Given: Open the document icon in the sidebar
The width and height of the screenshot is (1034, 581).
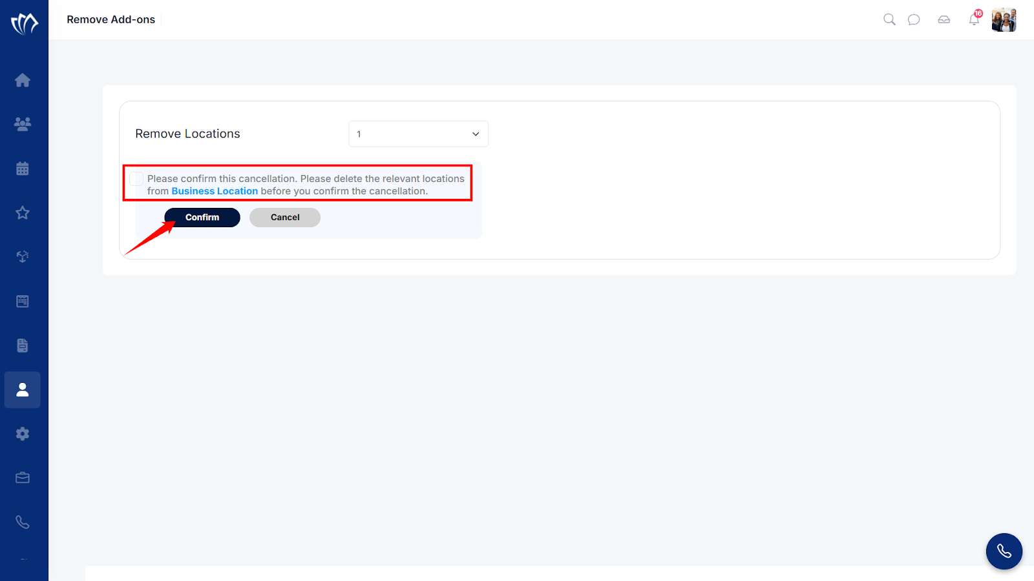Looking at the screenshot, I should tap(23, 345).
